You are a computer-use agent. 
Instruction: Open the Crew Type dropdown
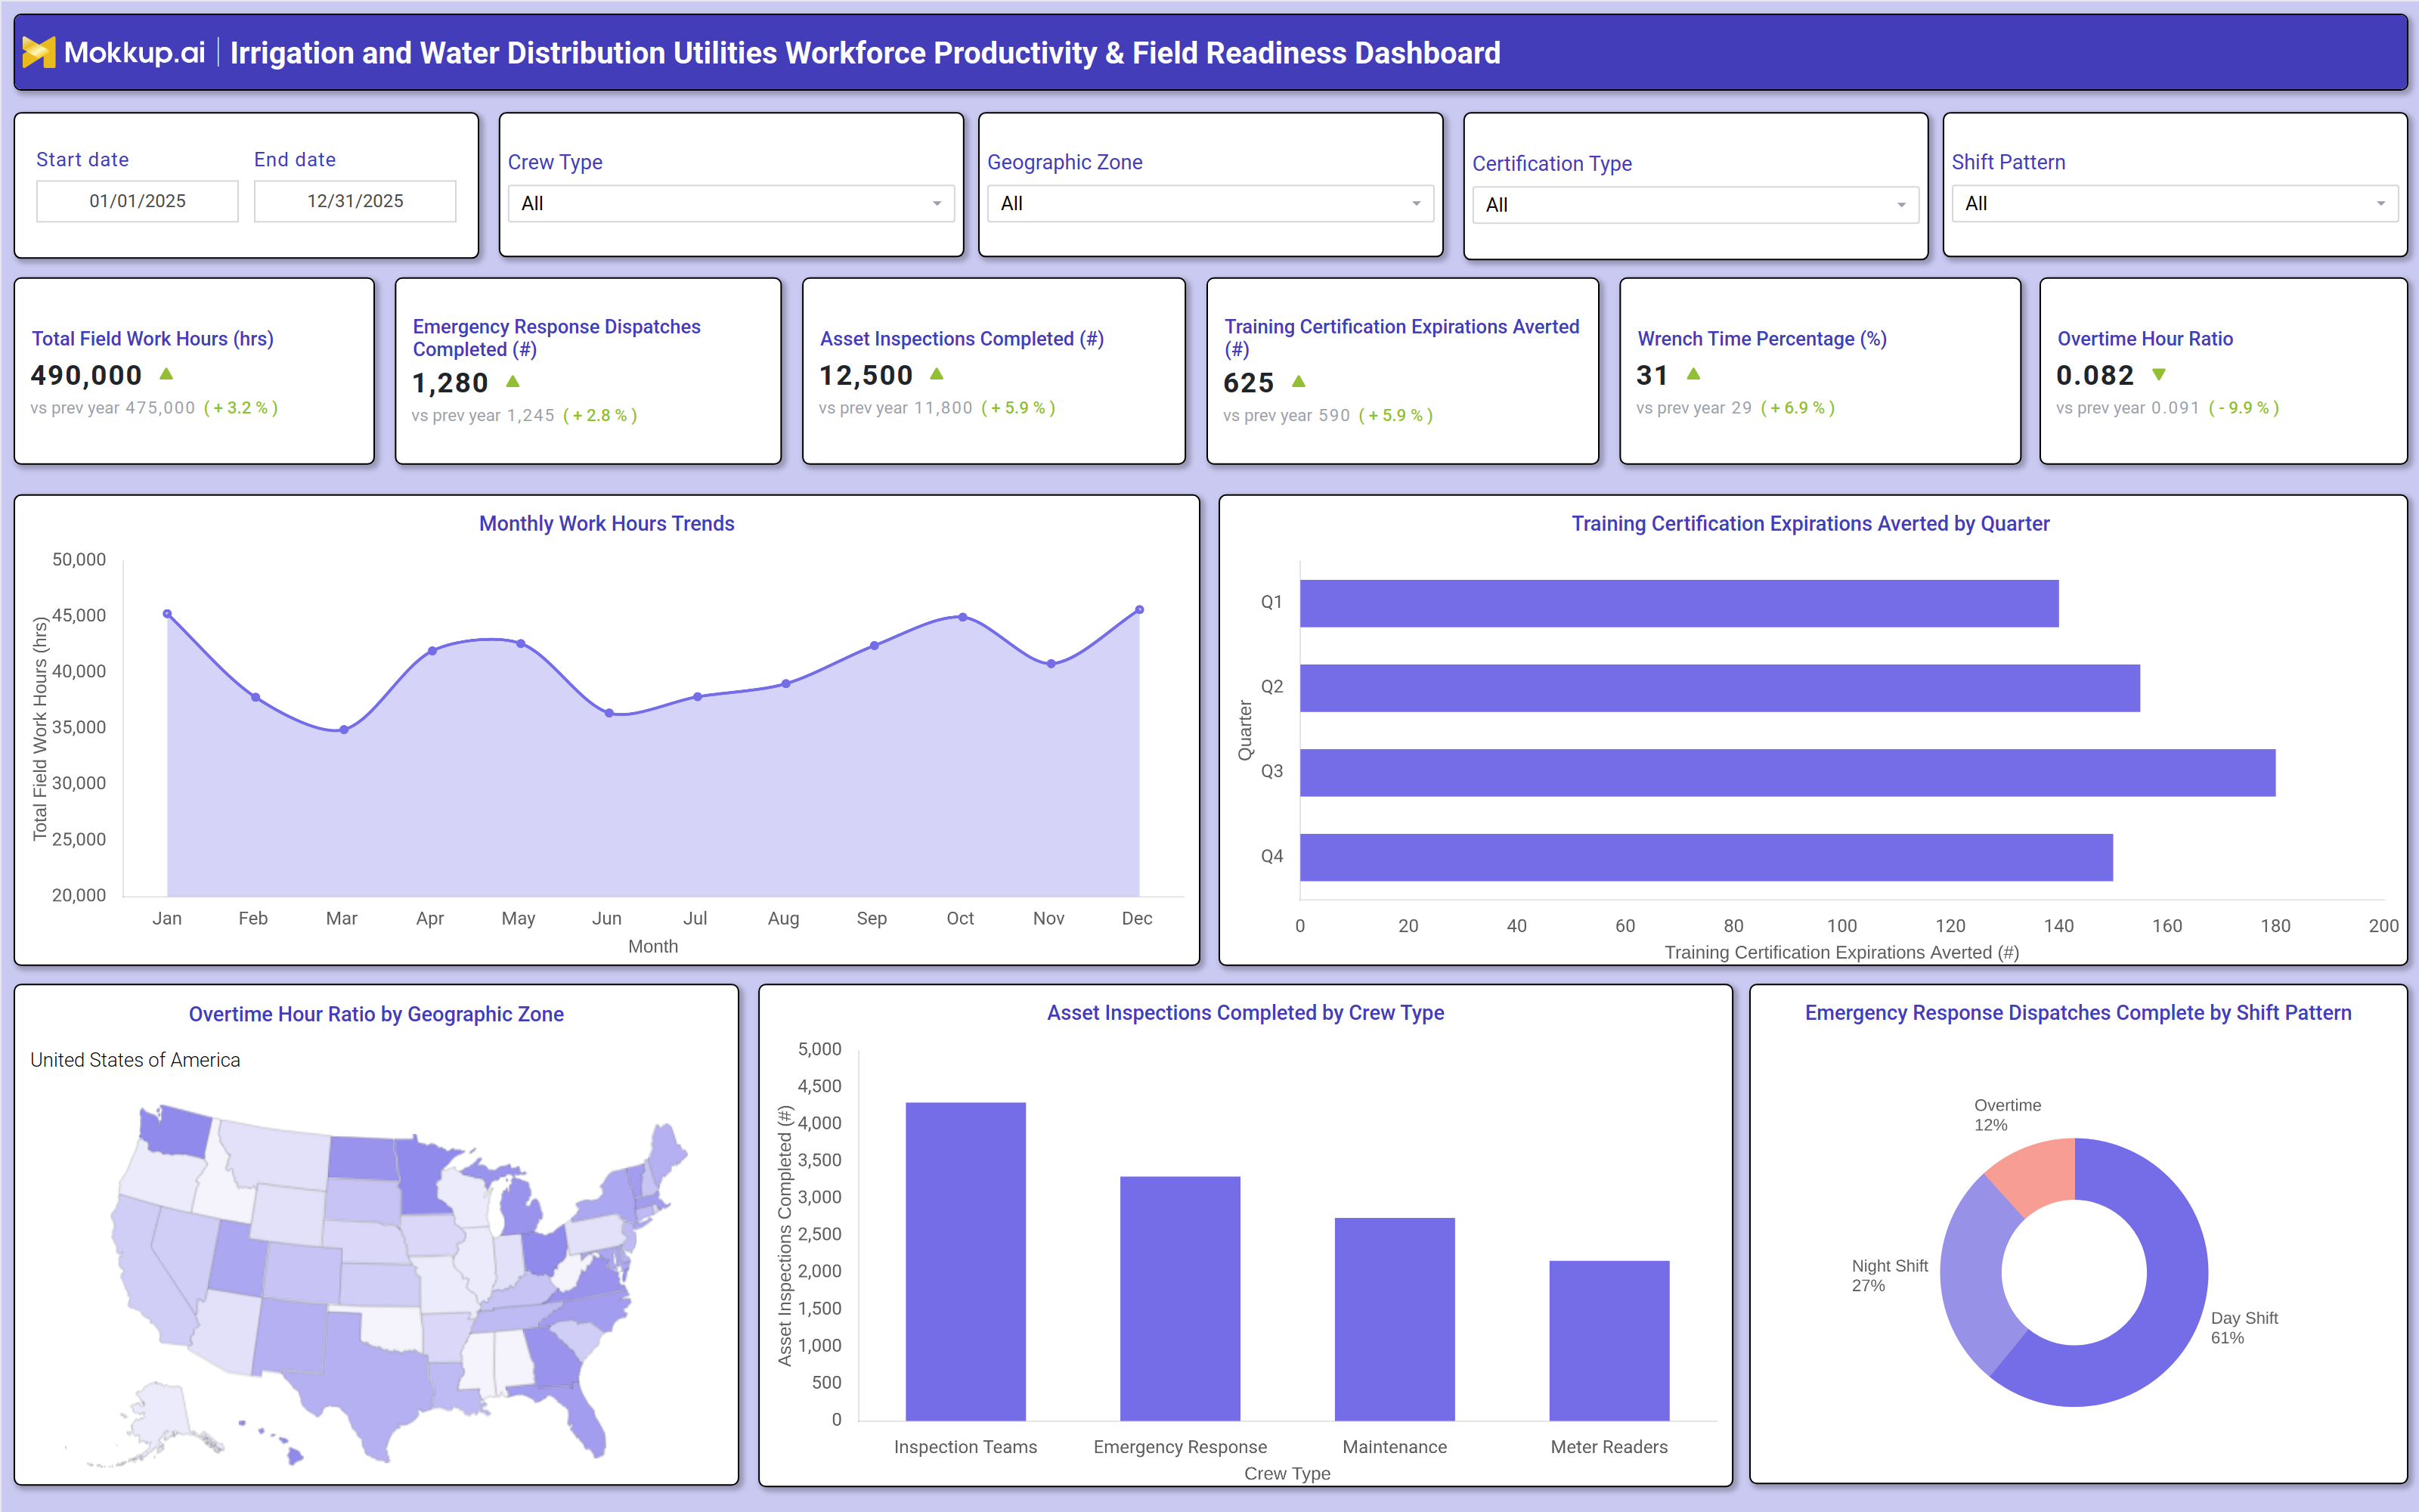click(x=731, y=203)
